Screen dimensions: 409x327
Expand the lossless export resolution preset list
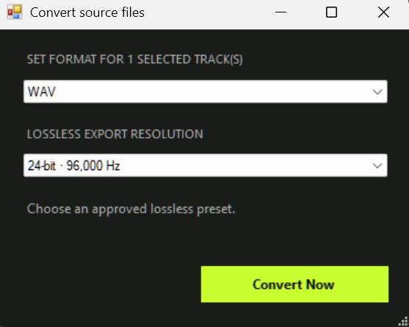pyautogui.click(x=206, y=165)
